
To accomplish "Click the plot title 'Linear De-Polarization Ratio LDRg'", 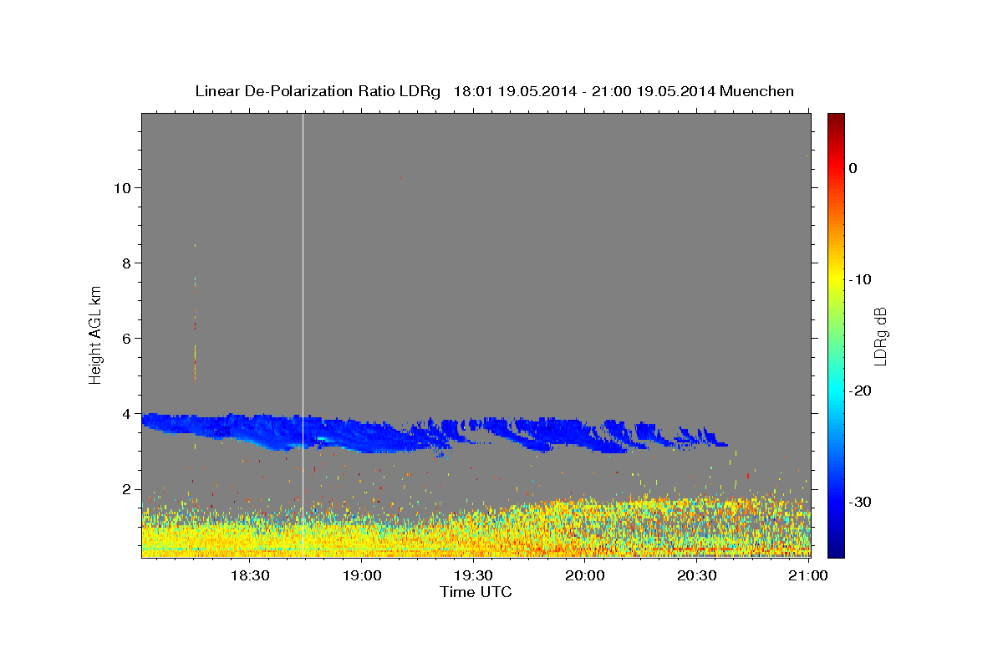I will (317, 91).
